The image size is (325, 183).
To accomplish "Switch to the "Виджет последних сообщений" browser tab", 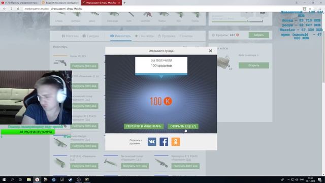I will pos(60,3).
